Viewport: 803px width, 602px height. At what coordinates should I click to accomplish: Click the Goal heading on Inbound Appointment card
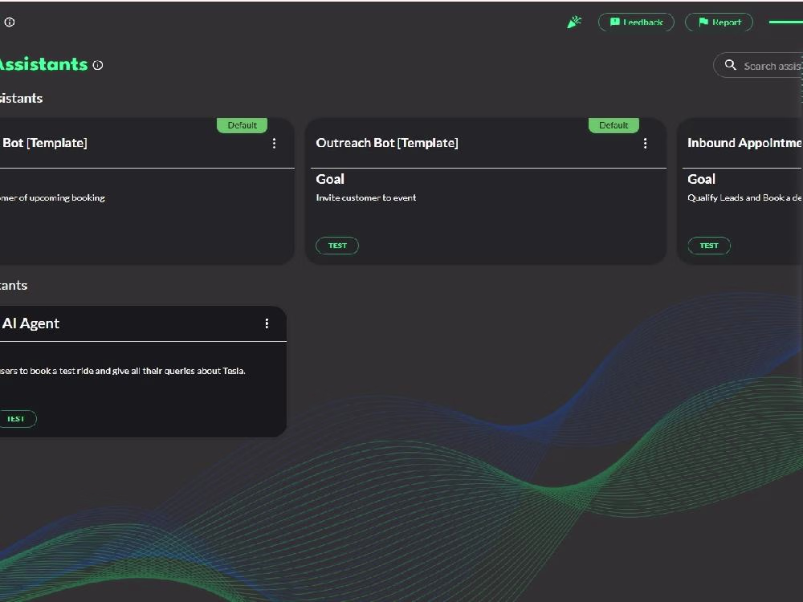pos(701,179)
